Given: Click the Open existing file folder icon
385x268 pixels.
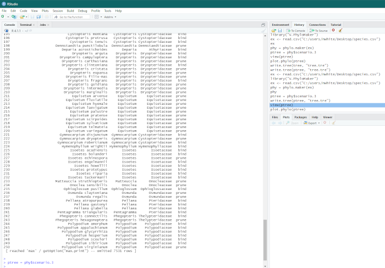Looking at the screenshot, I should [22, 16].
